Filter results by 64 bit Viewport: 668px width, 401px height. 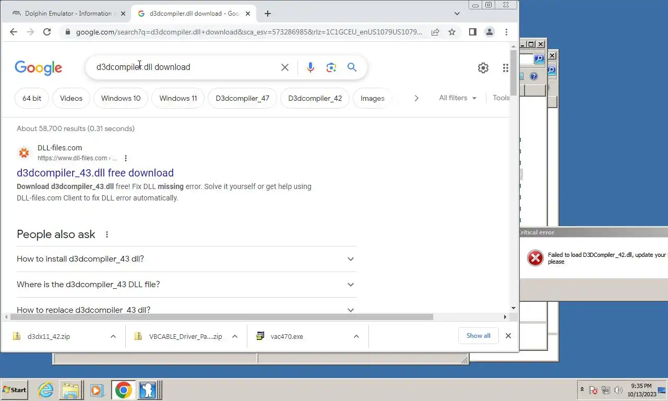click(32, 98)
